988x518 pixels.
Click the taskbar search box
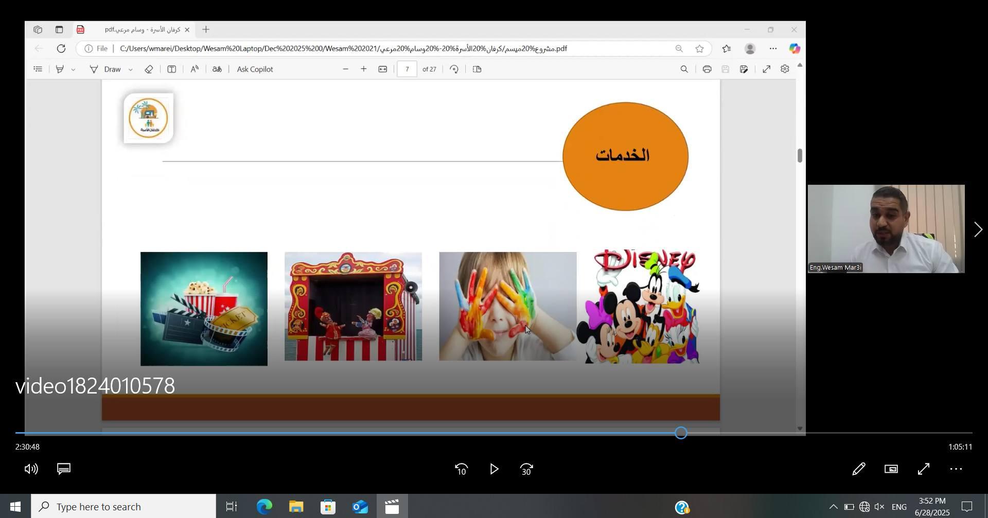123,507
